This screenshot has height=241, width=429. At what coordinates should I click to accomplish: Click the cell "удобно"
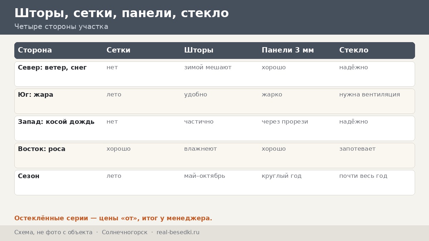(x=196, y=95)
